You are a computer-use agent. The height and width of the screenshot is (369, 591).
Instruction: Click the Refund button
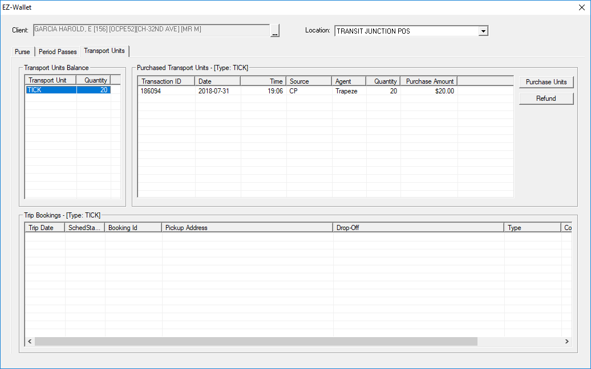tap(546, 98)
